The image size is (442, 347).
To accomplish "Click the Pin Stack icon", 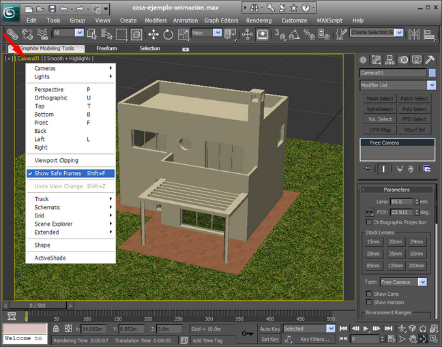I will 368,168.
